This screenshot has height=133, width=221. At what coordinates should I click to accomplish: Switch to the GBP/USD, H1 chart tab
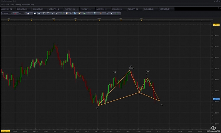tap(40, 9)
